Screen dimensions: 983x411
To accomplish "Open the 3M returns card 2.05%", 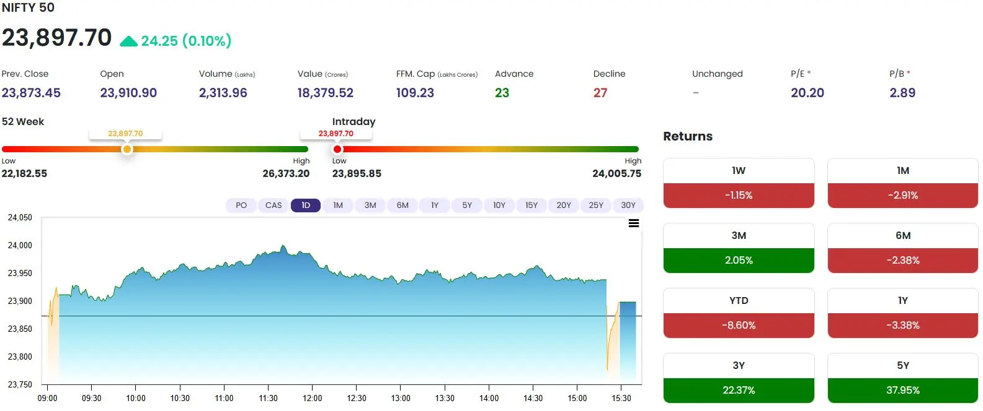I will click(x=739, y=248).
